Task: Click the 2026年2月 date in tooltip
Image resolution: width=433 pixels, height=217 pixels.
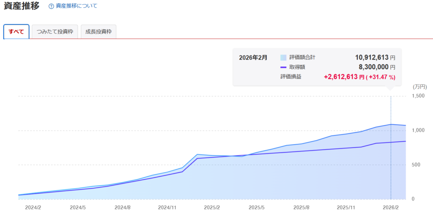Action: coord(253,58)
